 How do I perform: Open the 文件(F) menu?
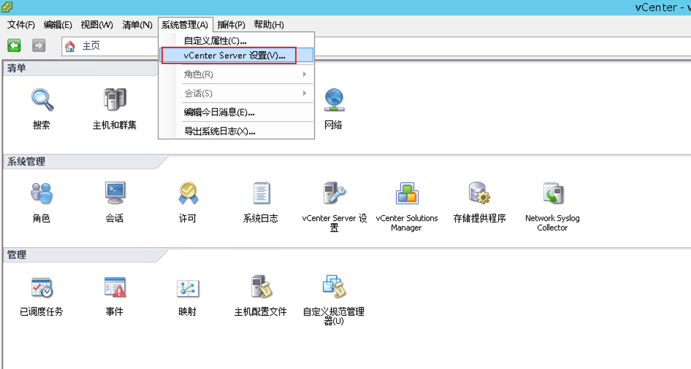[x=20, y=25]
